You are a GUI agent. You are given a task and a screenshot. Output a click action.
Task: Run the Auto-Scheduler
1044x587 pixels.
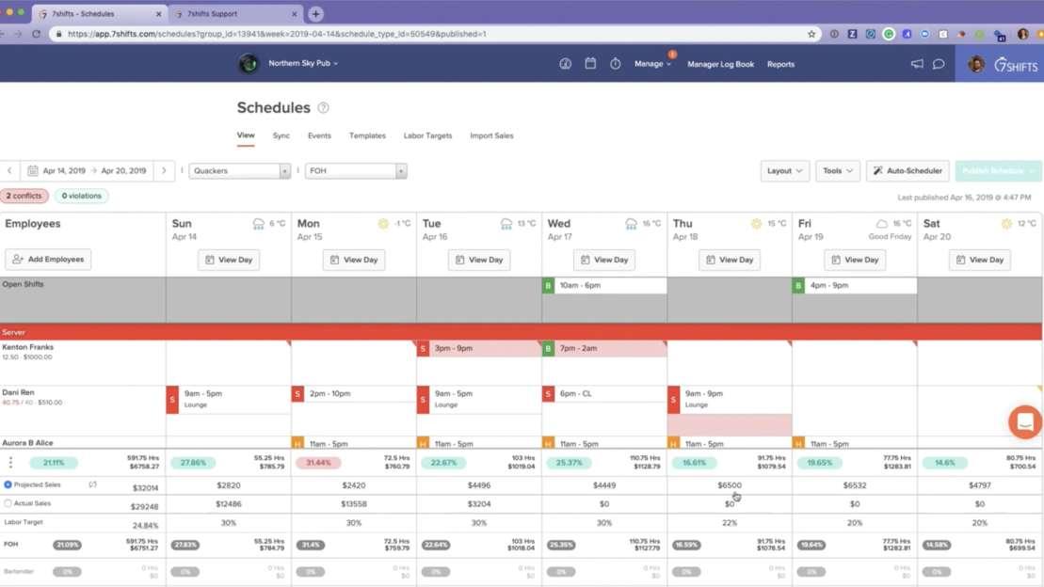click(x=906, y=170)
